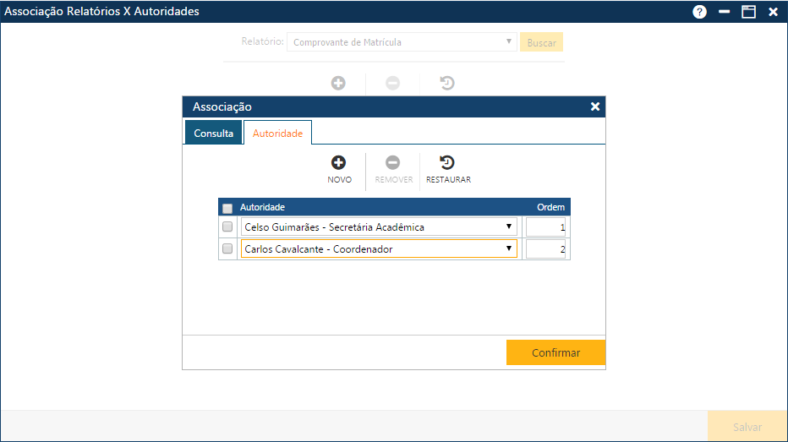Open the Celso Guimarães - Secretária Acadêmica dropdown
This screenshot has height=442, width=788.
pyautogui.click(x=379, y=226)
